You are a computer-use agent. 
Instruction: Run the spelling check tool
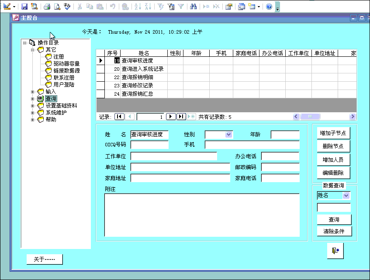pyautogui.click(x=67, y=7)
